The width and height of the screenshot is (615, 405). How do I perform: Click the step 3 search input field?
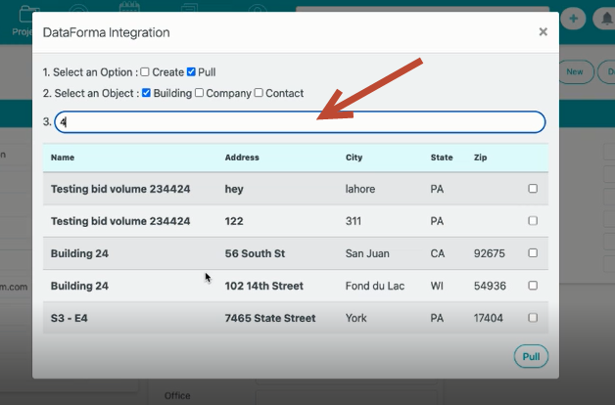click(x=300, y=122)
